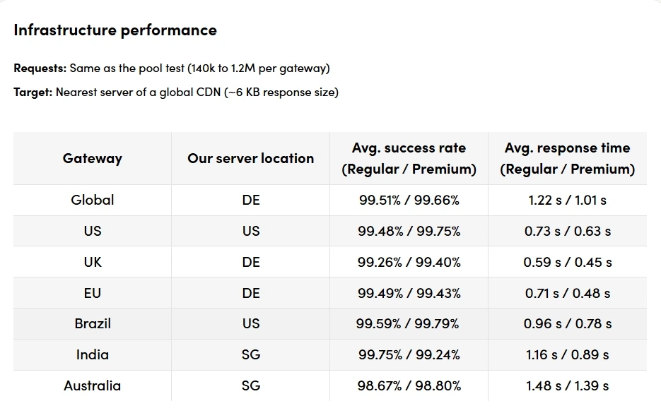Viewport: 661px width, 413px height.
Task: Click response time "1.16 s / 0.89 s"
Action: [x=568, y=355]
